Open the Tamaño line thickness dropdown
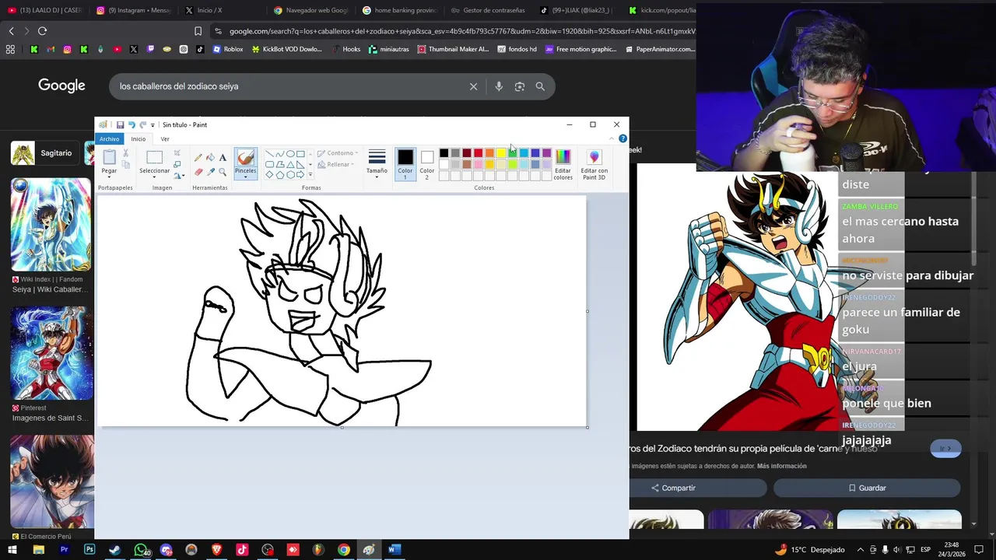 tap(377, 176)
